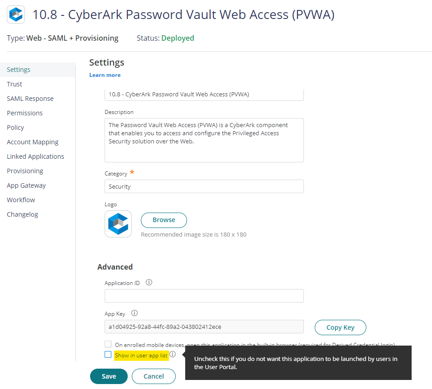Cancel the current changes
Viewport: 432px width, 389px height.
point(153,376)
